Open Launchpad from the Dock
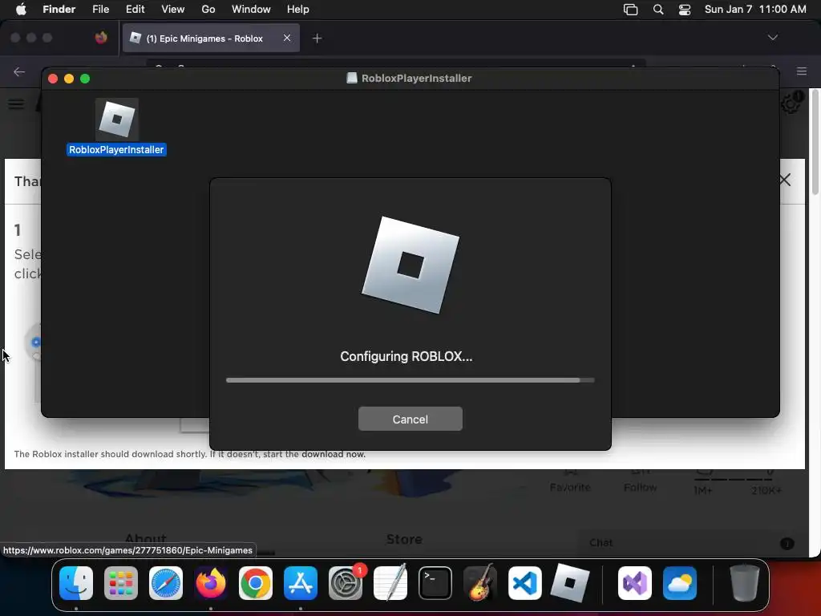The width and height of the screenshot is (821, 616). pos(121,583)
